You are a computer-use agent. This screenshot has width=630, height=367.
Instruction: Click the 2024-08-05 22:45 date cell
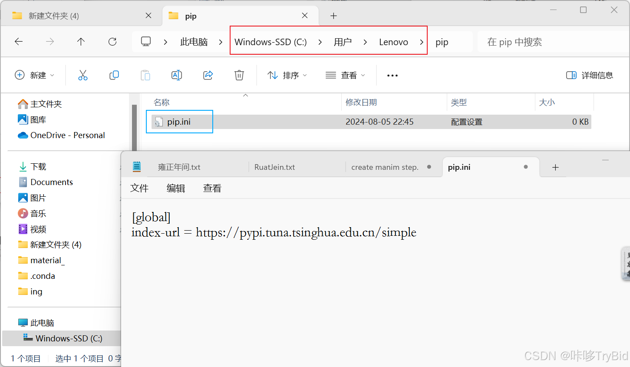[x=379, y=122]
